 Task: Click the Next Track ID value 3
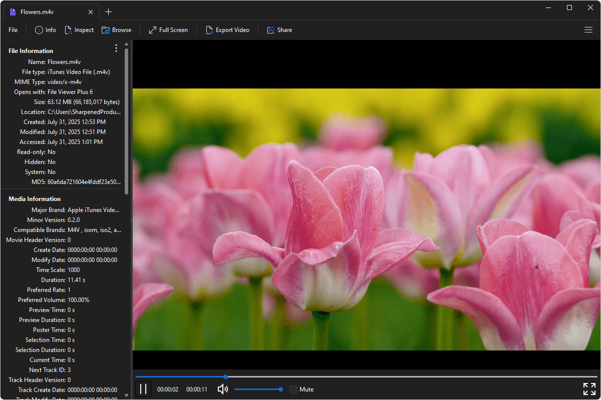[69, 370]
